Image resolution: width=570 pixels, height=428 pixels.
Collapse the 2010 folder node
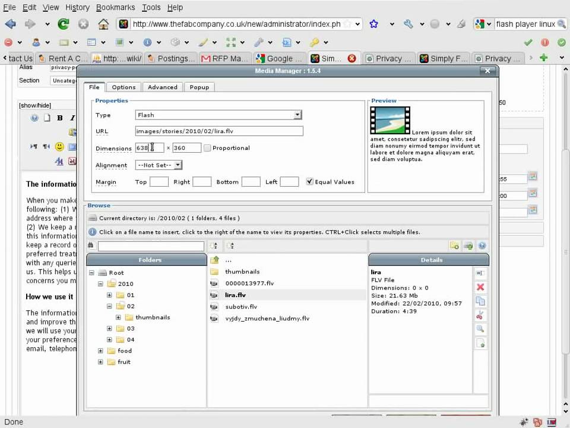[101, 284]
